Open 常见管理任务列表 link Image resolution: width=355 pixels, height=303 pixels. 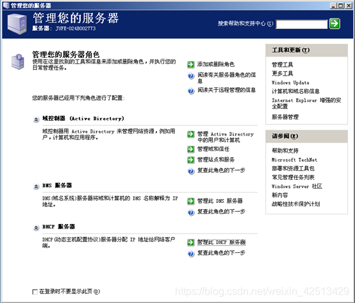(293, 177)
